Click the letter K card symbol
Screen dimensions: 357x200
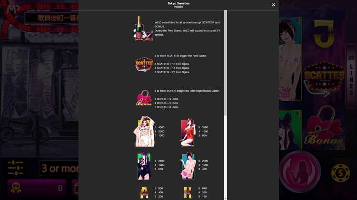[187, 192]
